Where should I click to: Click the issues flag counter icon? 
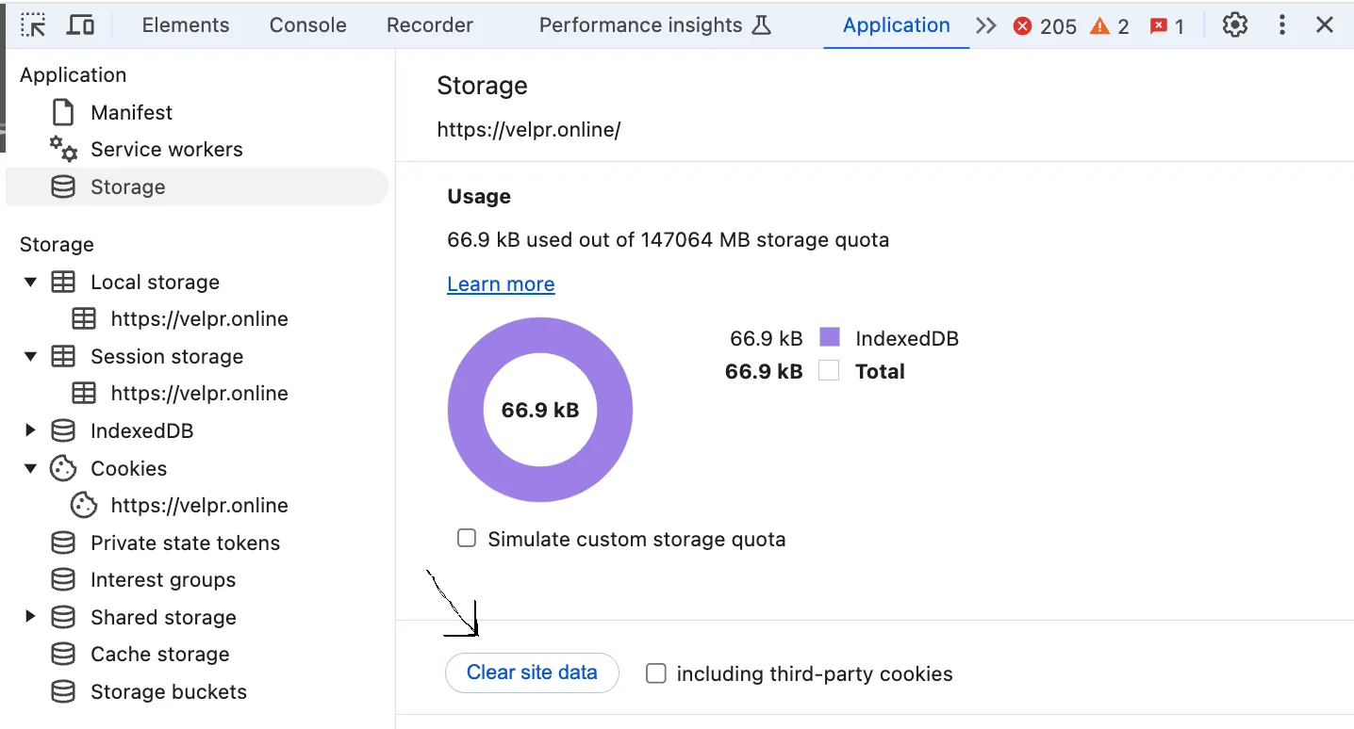coord(1159,26)
